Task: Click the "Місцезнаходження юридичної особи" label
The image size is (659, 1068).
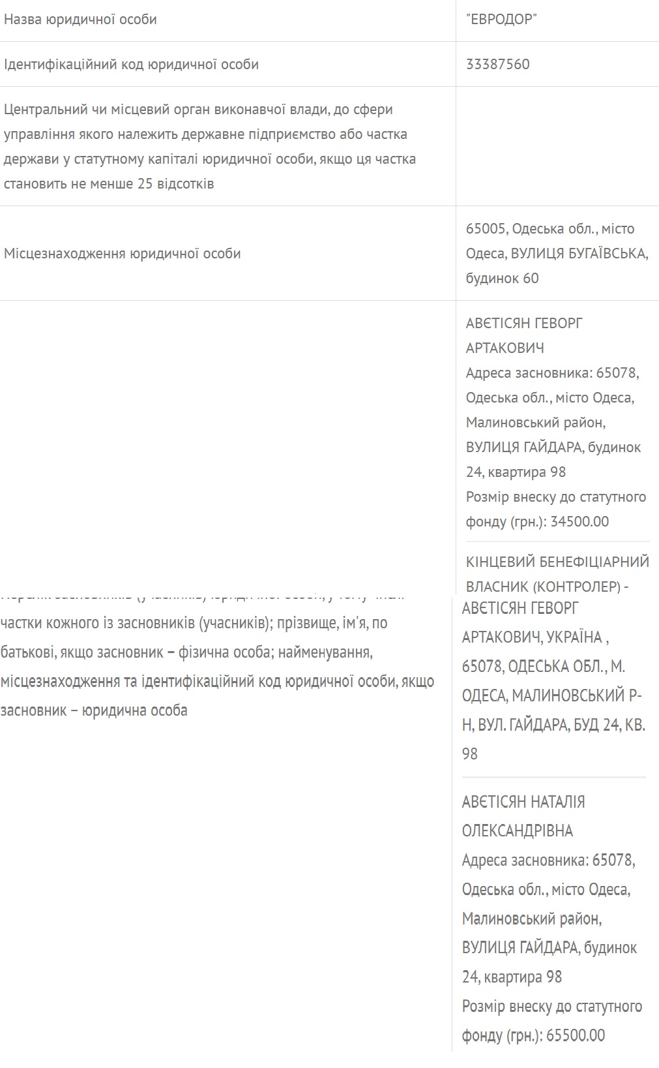Action: [x=122, y=254]
